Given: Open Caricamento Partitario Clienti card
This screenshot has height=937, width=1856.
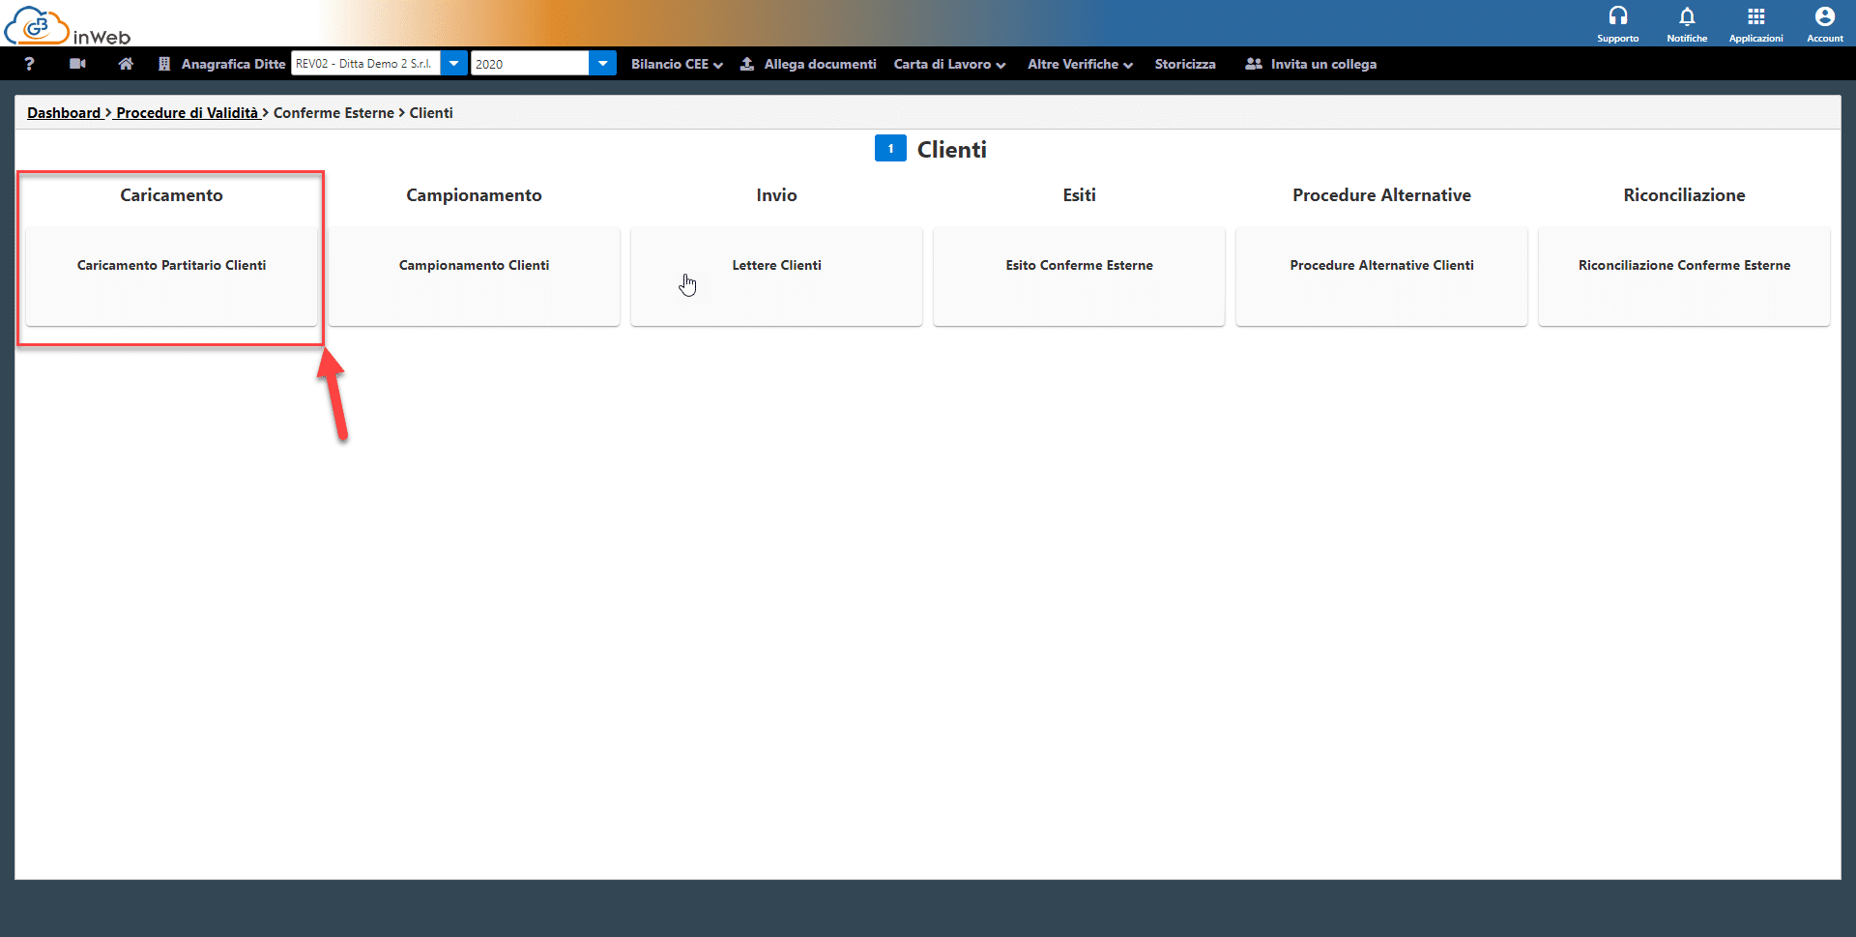Looking at the screenshot, I should (171, 276).
